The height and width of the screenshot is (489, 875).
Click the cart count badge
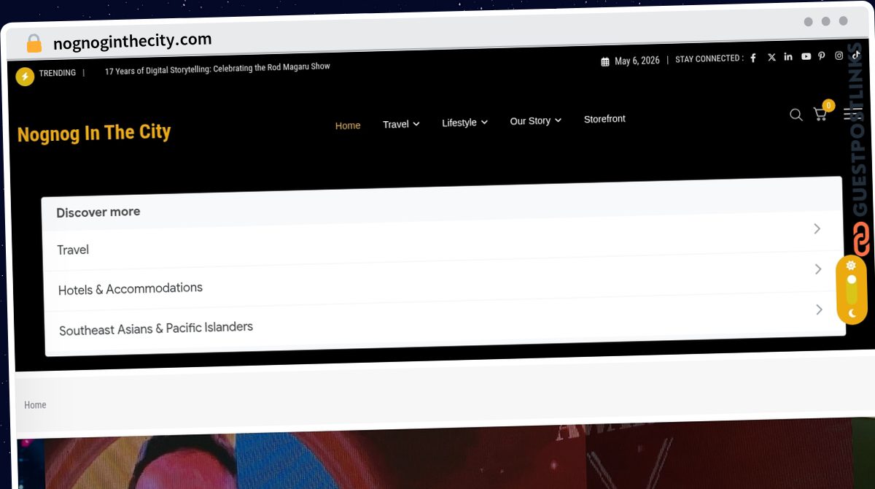tap(828, 106)
